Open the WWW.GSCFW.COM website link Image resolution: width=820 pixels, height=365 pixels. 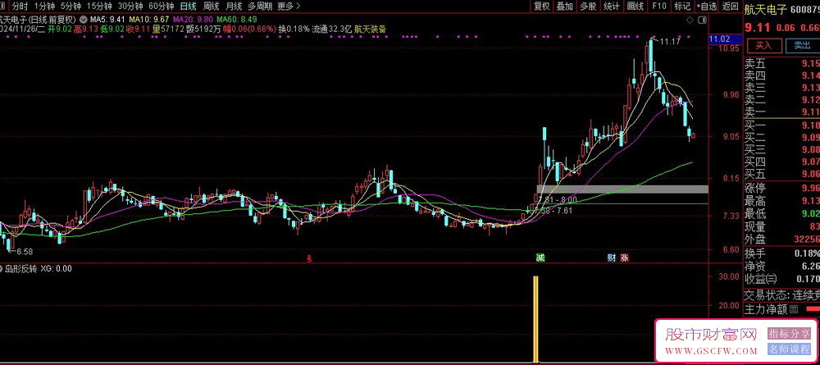coord(711,350)
